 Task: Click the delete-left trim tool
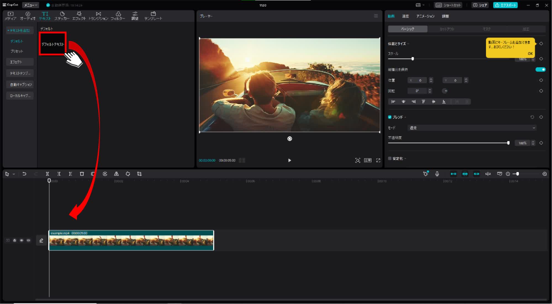59,174
